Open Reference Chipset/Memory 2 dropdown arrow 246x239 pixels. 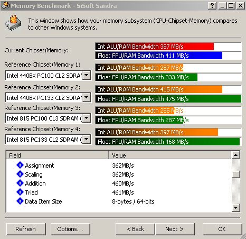[87, 97]
